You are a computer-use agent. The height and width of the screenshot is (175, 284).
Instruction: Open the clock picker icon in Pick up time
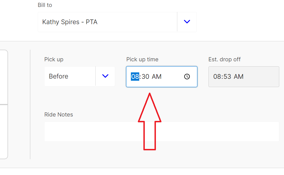pyautogui.click(x=187, y=77)
